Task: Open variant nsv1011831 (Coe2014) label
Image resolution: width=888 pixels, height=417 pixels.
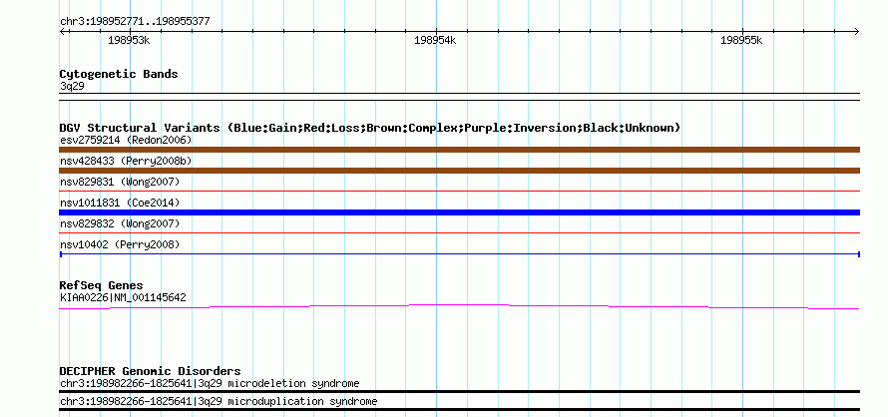Action: [120, 203]
